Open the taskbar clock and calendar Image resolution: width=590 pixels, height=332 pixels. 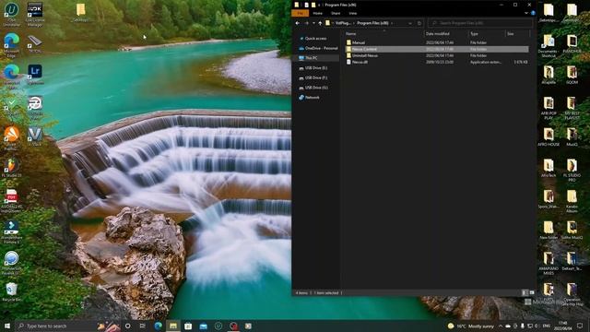coord(563,326)
